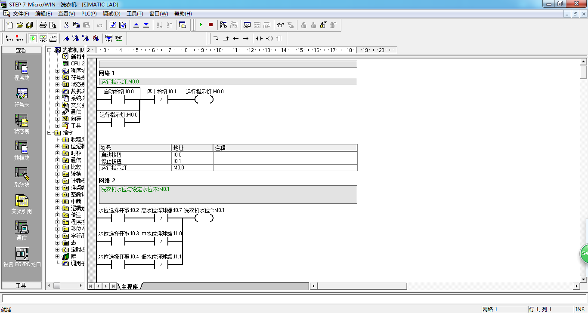Viewport: 588px width, 313px height.
Task: Cut selection with the scissors icon
Action: (67, 25)
